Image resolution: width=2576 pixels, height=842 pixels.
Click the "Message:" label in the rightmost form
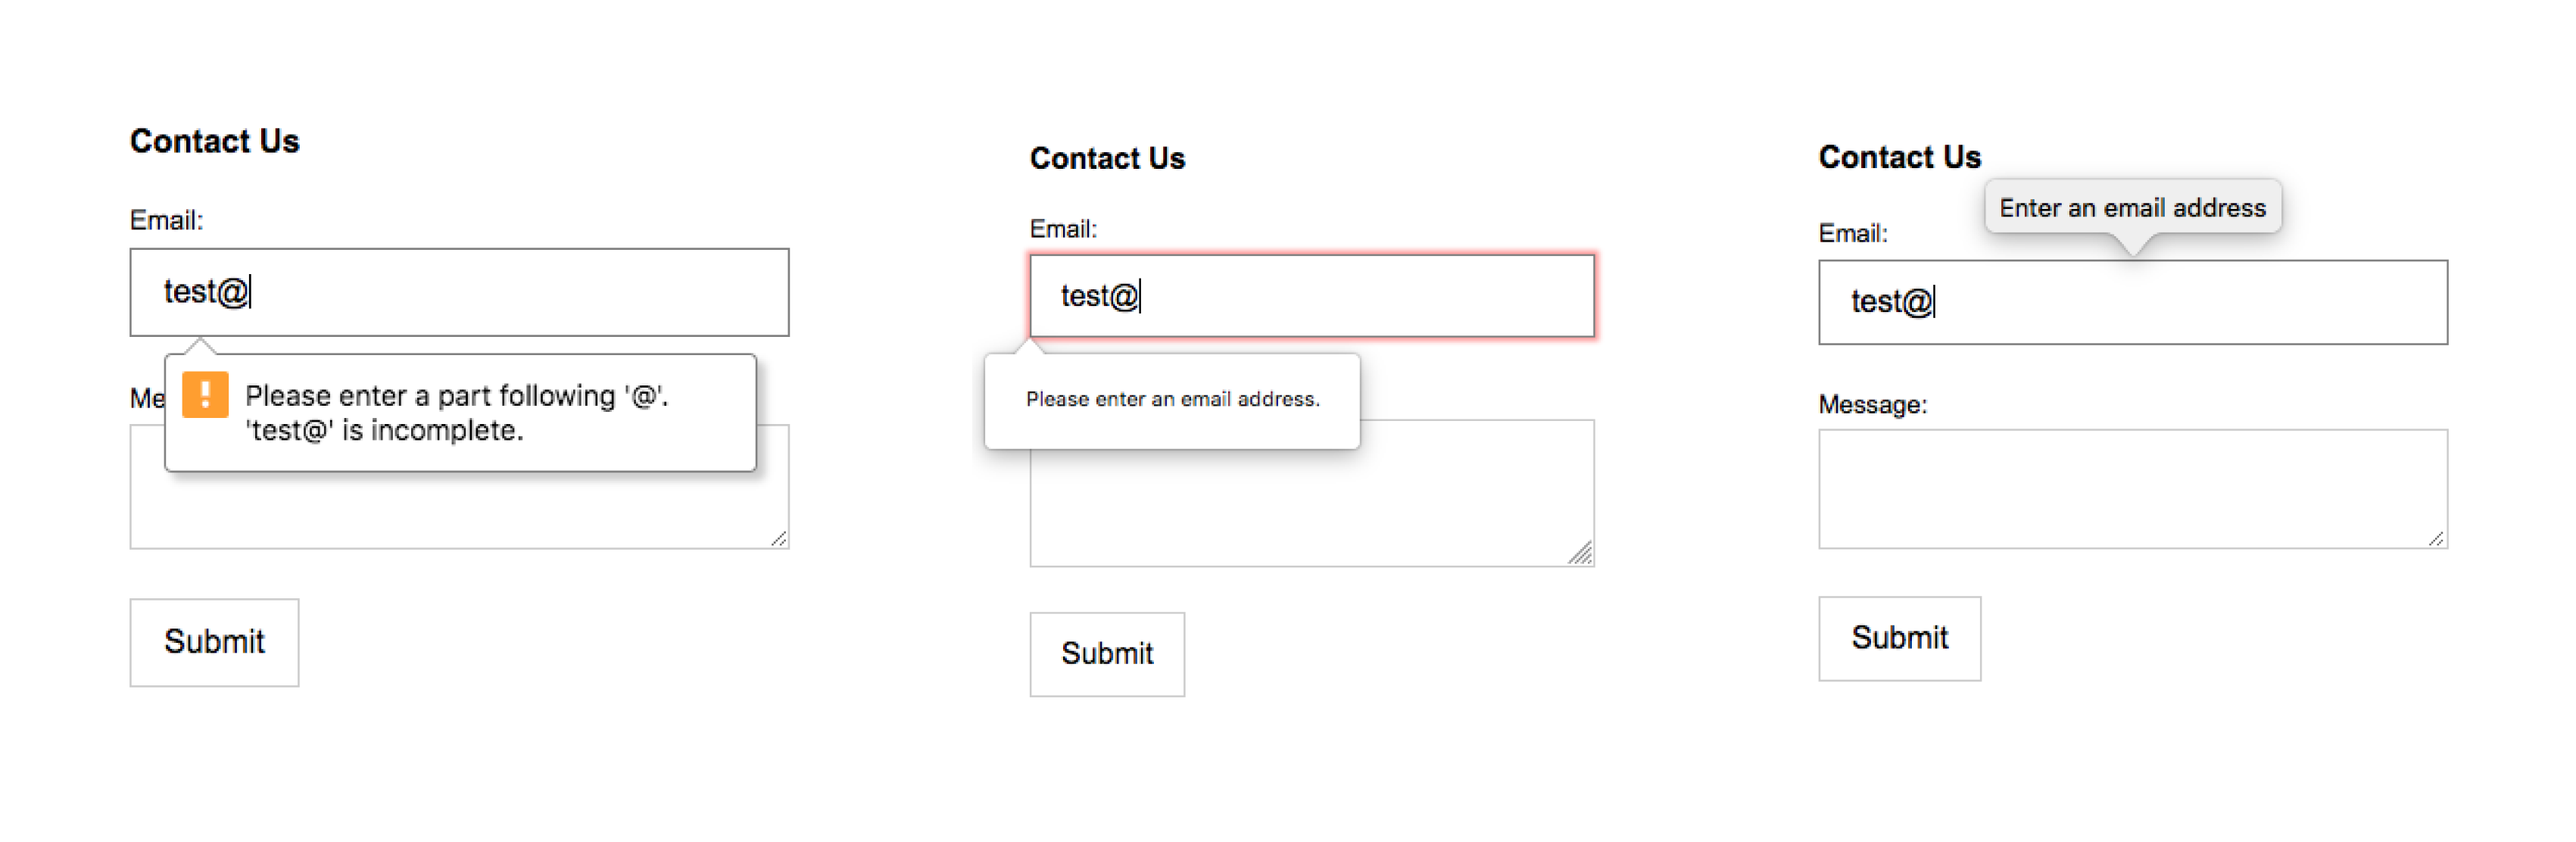click(1872, 405)
